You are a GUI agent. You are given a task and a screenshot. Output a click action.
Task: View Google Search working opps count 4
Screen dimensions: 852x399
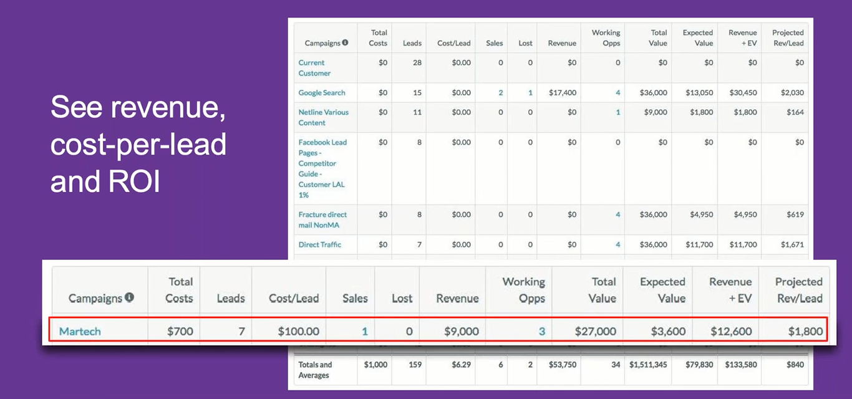tap(617, 93)
